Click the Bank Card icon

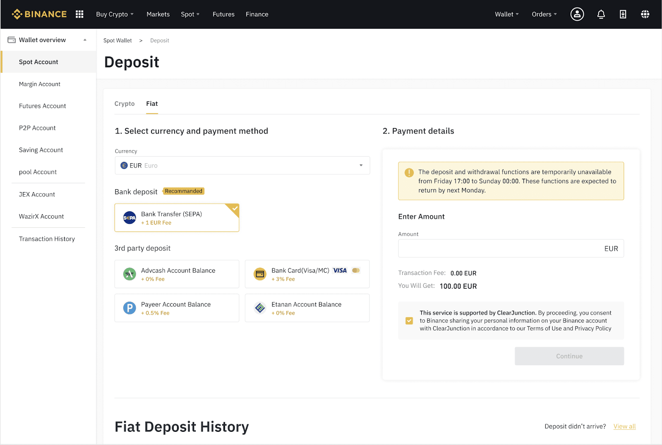click(260, 274)
